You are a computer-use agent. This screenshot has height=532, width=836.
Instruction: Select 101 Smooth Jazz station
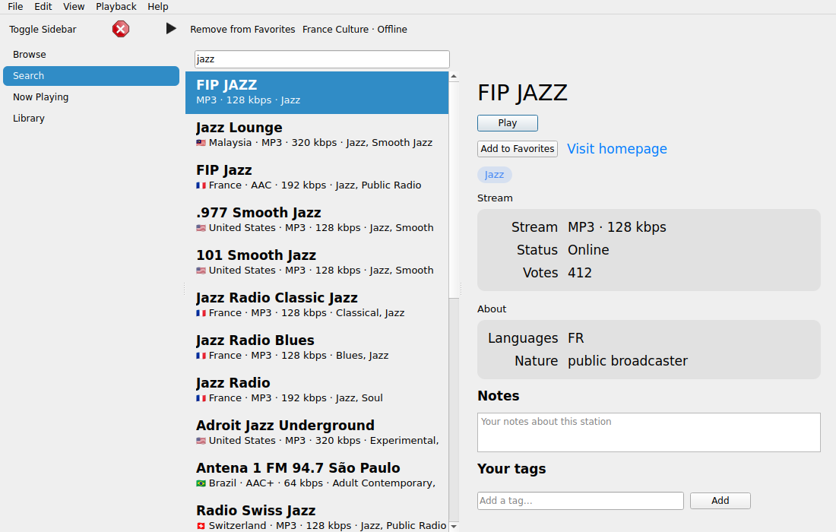point(317,263)
